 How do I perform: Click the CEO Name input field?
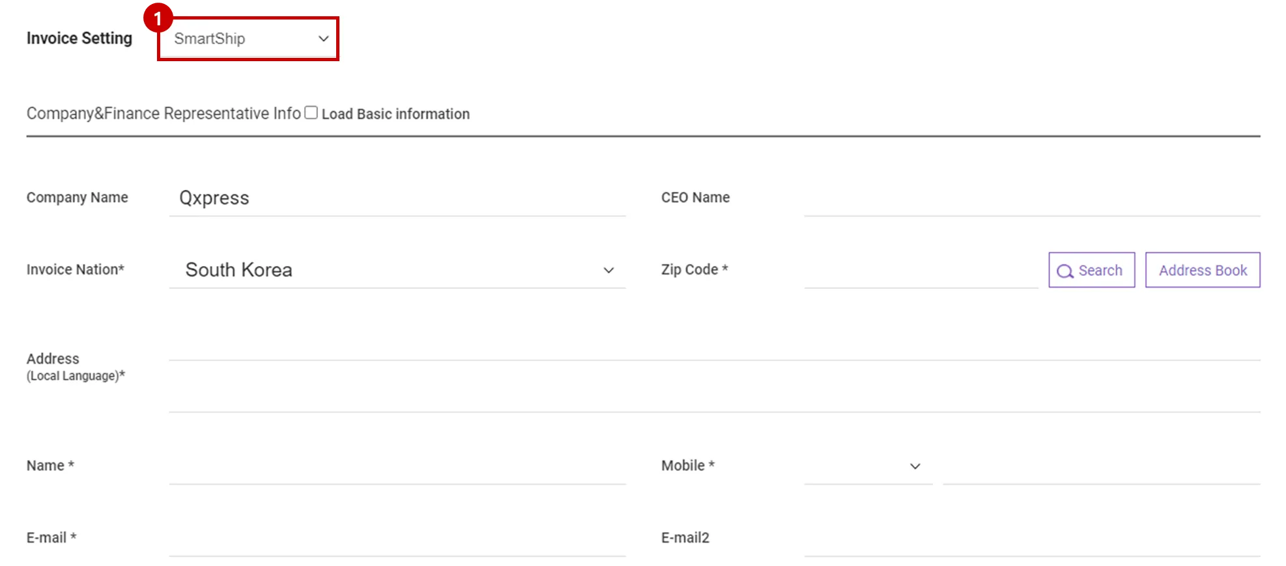tap(1032, 199)
